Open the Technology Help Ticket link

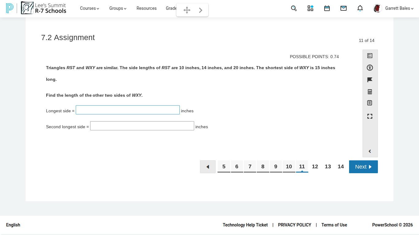[x=245, y=225]
